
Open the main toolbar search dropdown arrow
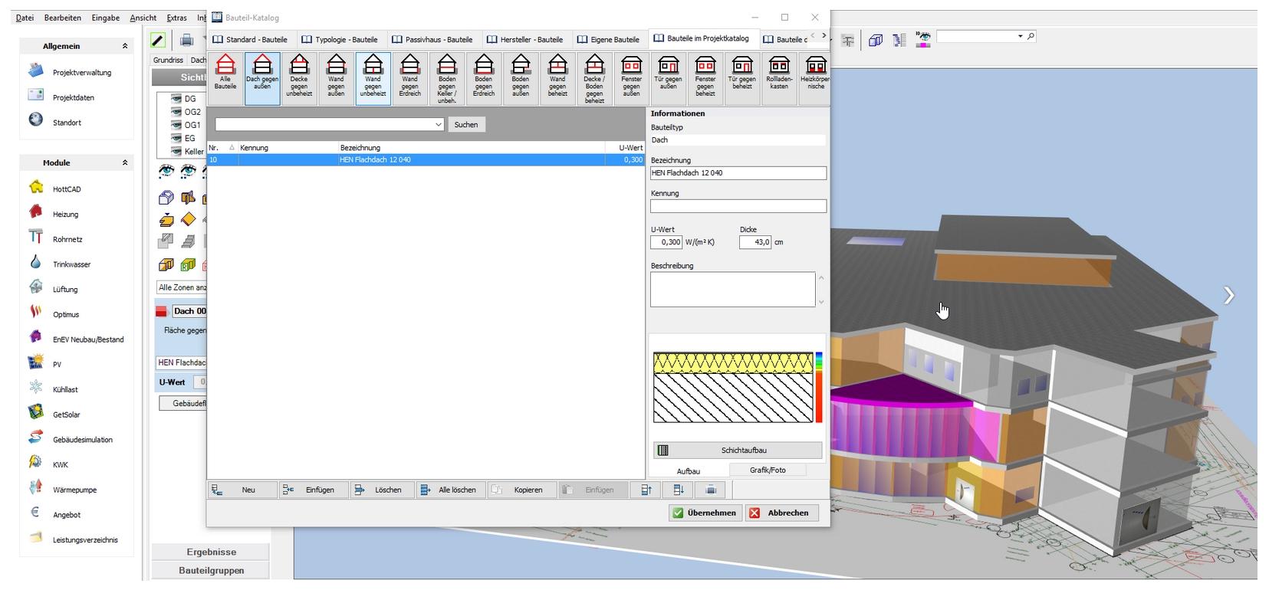1020,36
